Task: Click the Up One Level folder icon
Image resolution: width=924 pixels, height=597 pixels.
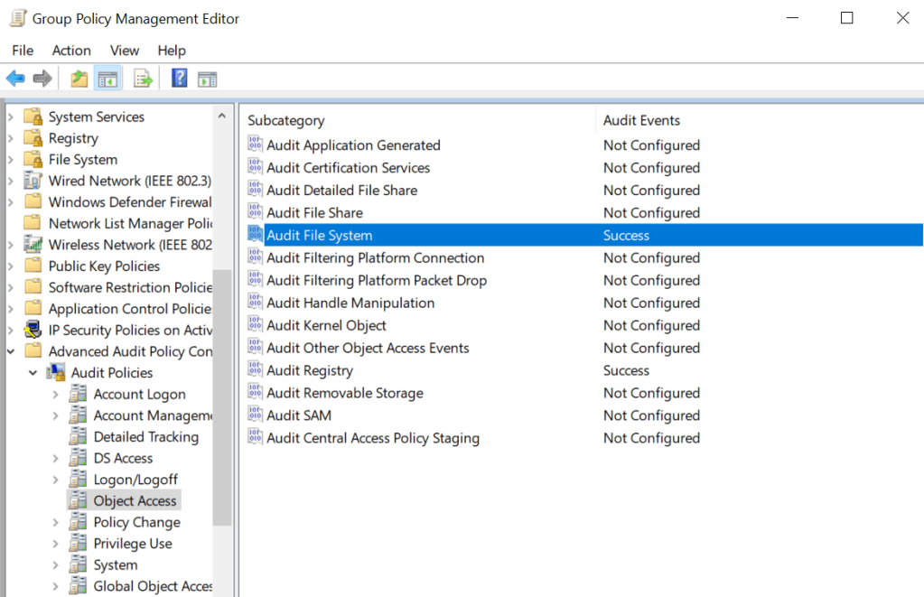Action: (79, 79)
